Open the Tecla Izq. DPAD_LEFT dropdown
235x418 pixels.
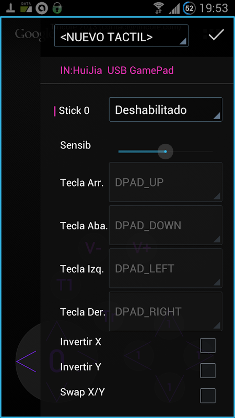pos(166,268)
